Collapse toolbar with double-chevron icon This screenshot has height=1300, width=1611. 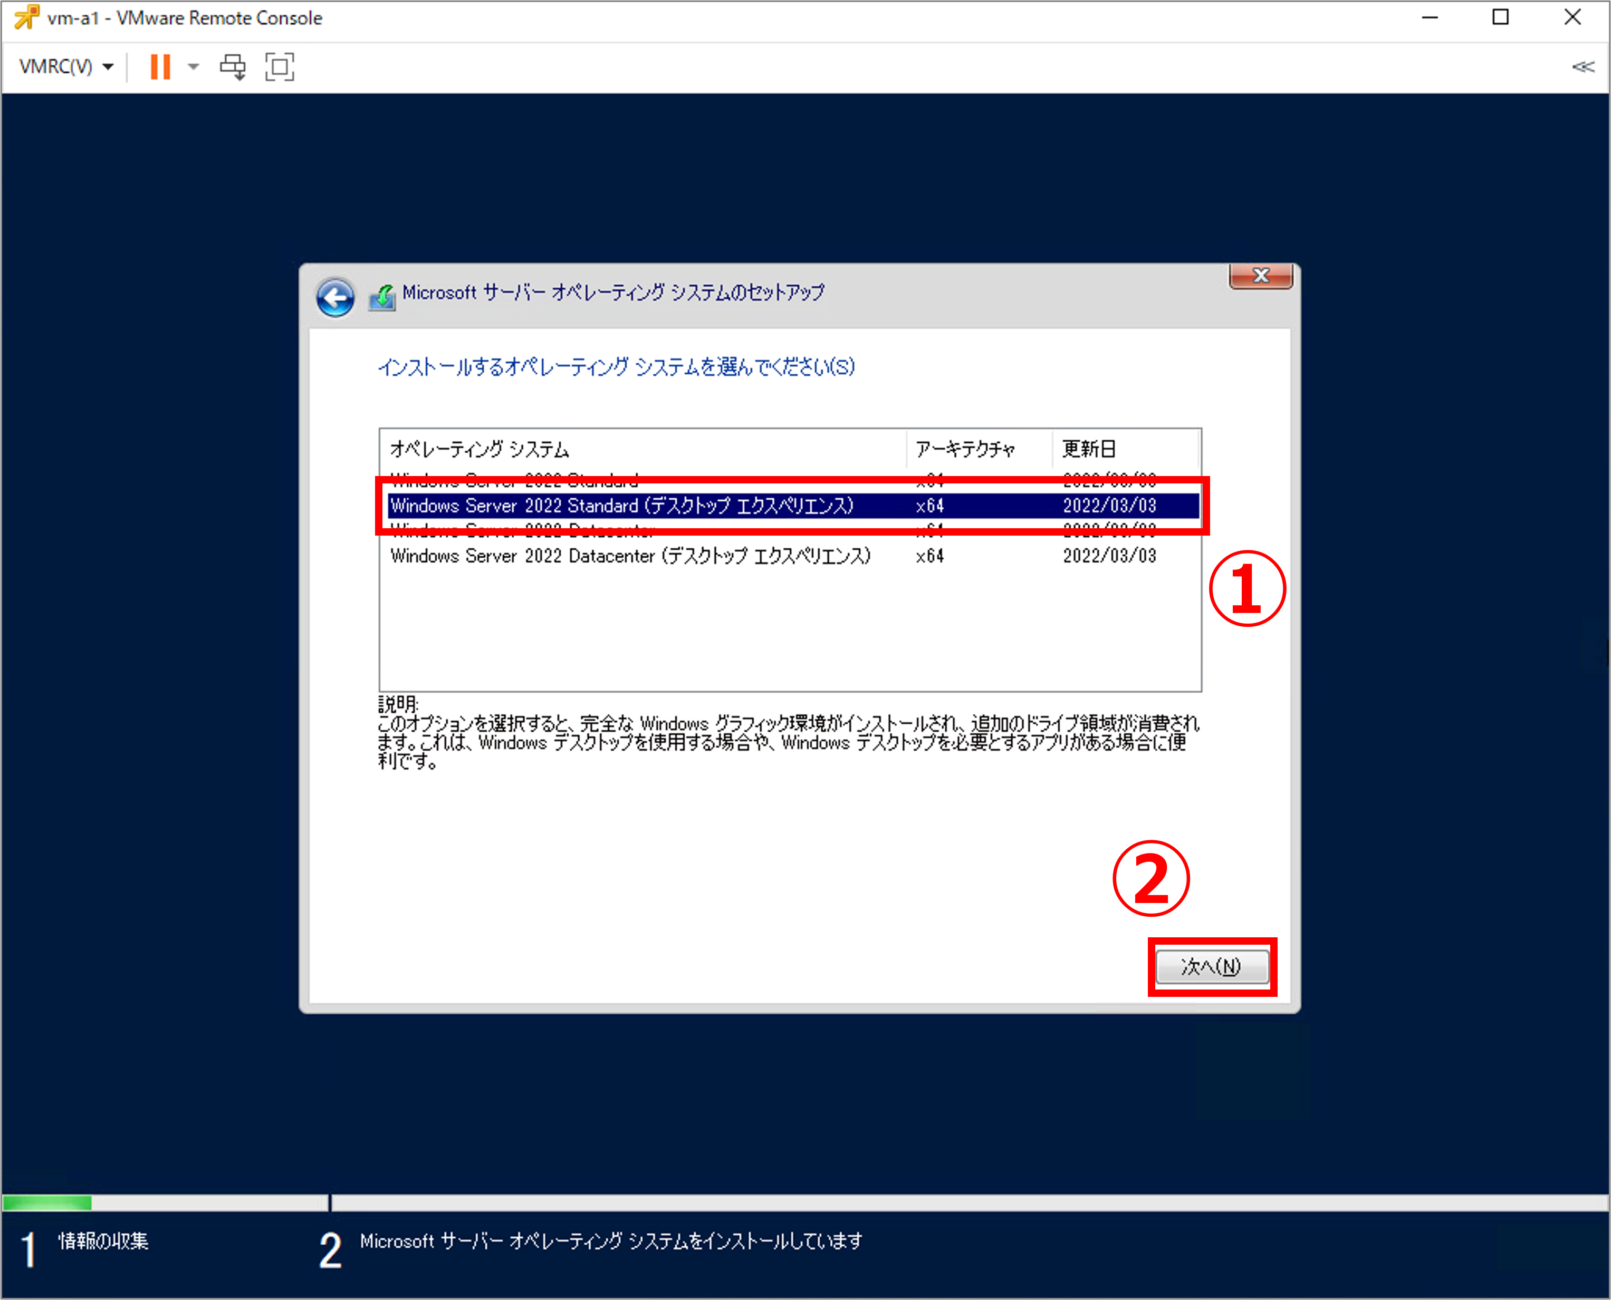[1583, 66]
